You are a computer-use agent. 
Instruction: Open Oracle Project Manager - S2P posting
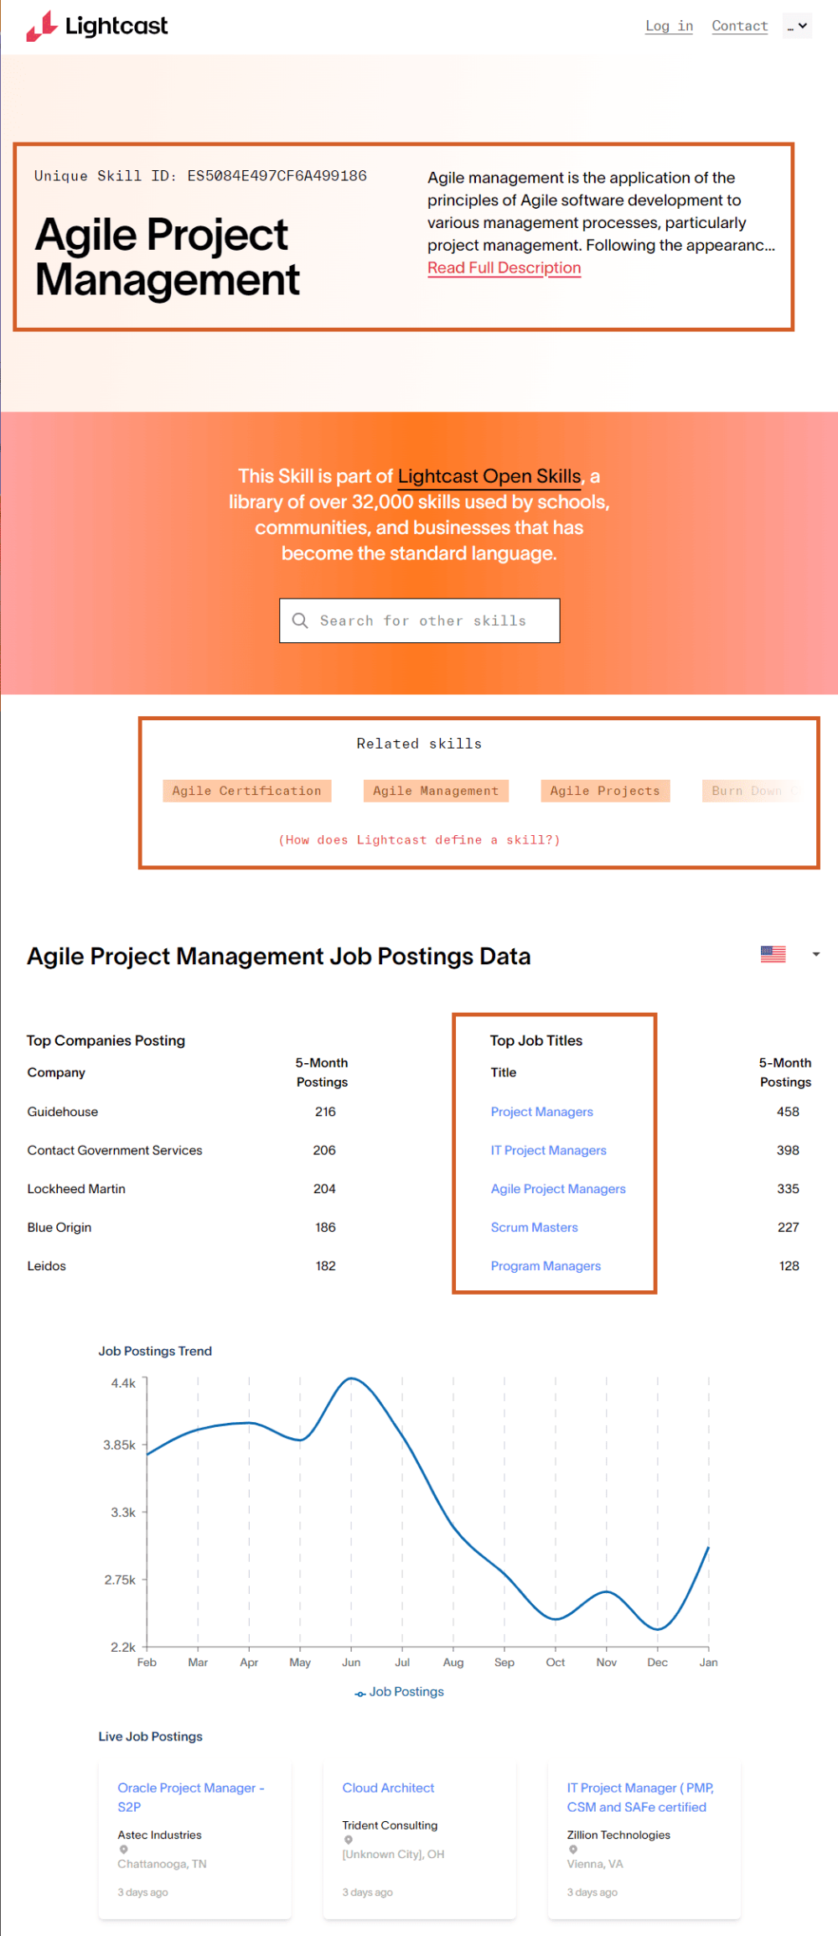tap(191, 1797)
